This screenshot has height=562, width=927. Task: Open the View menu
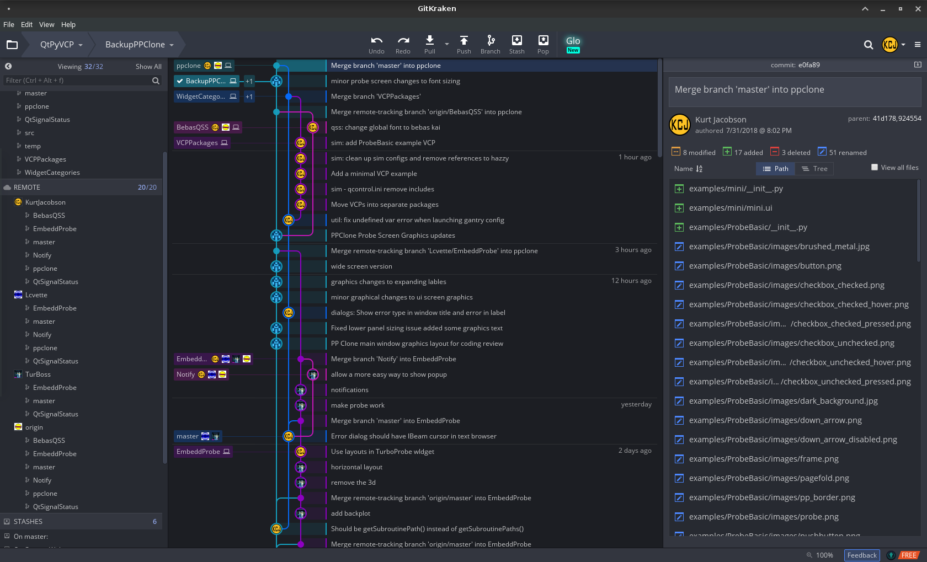pyautogui.click(x=46, y=25)
